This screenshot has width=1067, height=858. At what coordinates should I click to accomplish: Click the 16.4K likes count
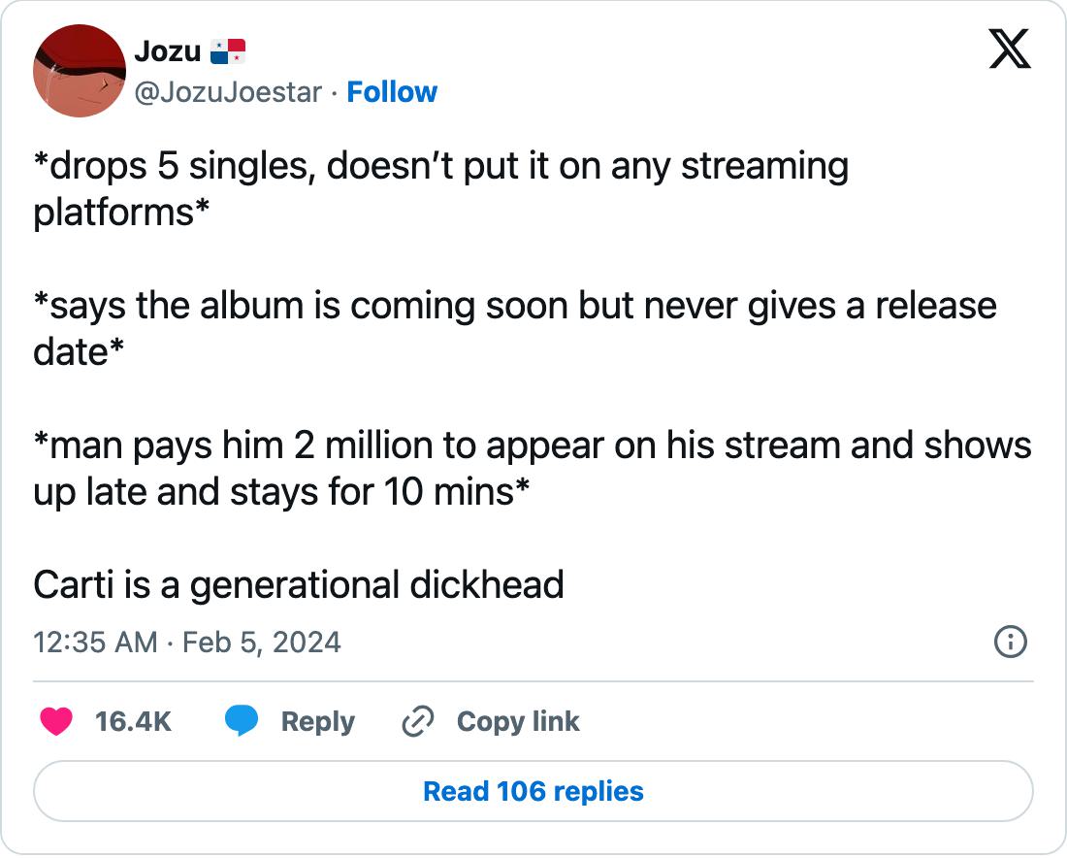133,721
